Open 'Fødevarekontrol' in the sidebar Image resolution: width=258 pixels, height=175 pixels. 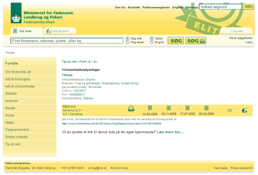[17, 130]
